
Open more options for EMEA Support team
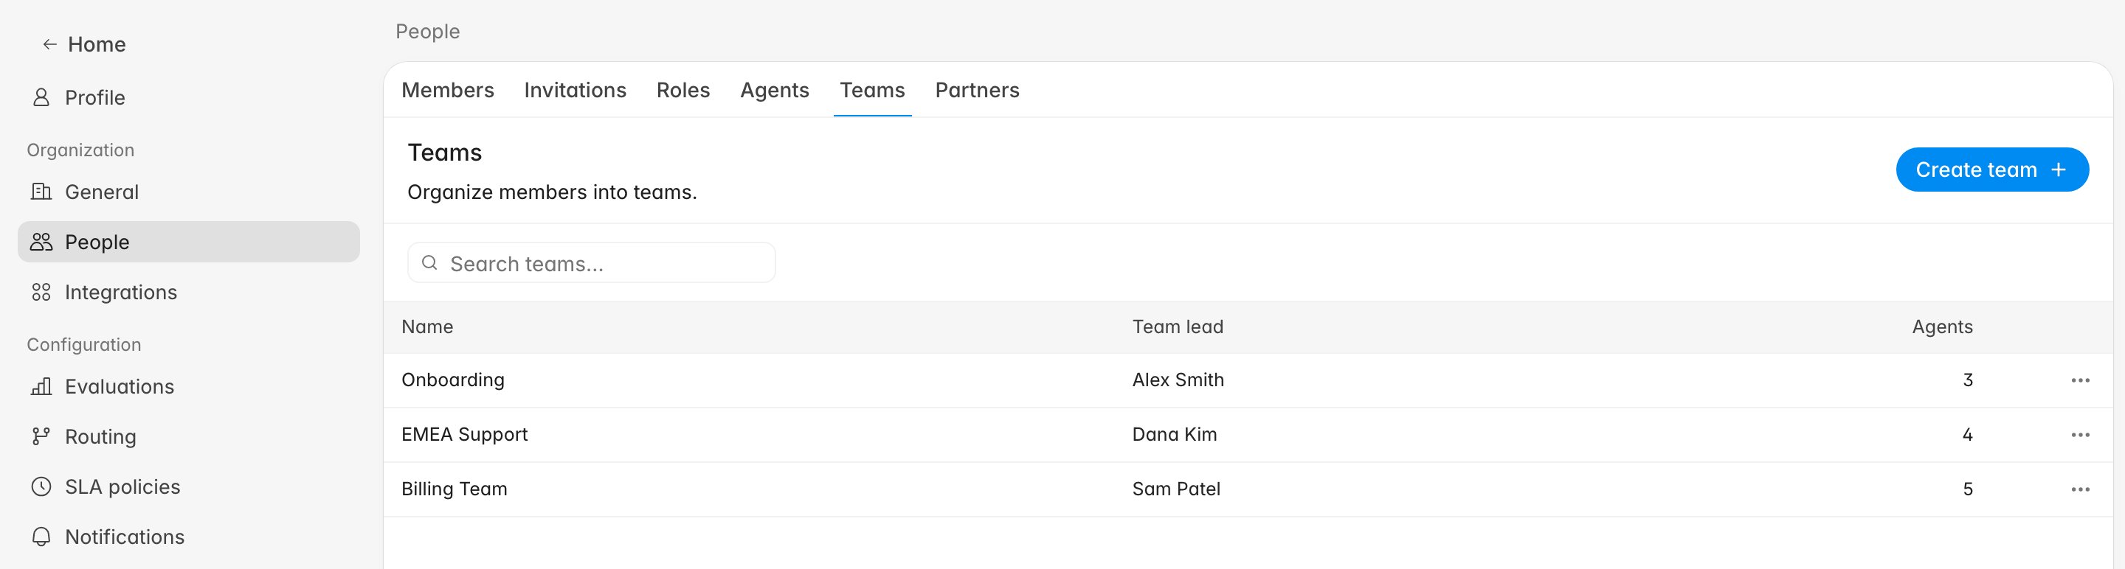[2081, 435]
